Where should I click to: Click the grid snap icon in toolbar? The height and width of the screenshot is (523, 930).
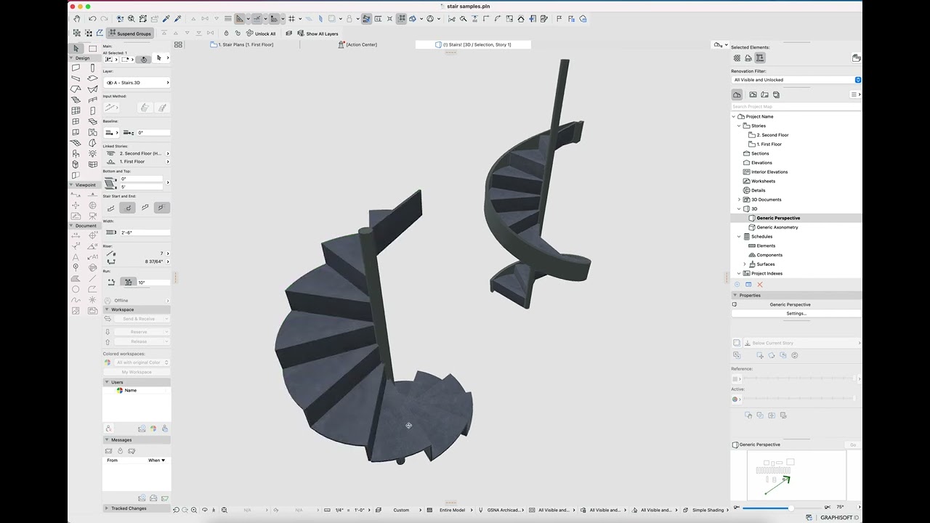click(292, 19)
